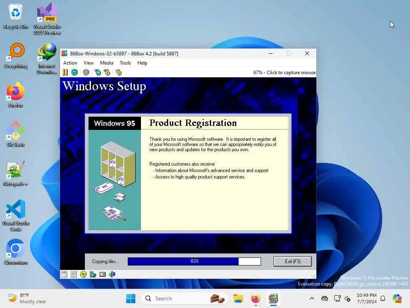This screenshot has width=410, height=308.
Task: Select the Notepad++ desktop icon
Action: [16, 173]
